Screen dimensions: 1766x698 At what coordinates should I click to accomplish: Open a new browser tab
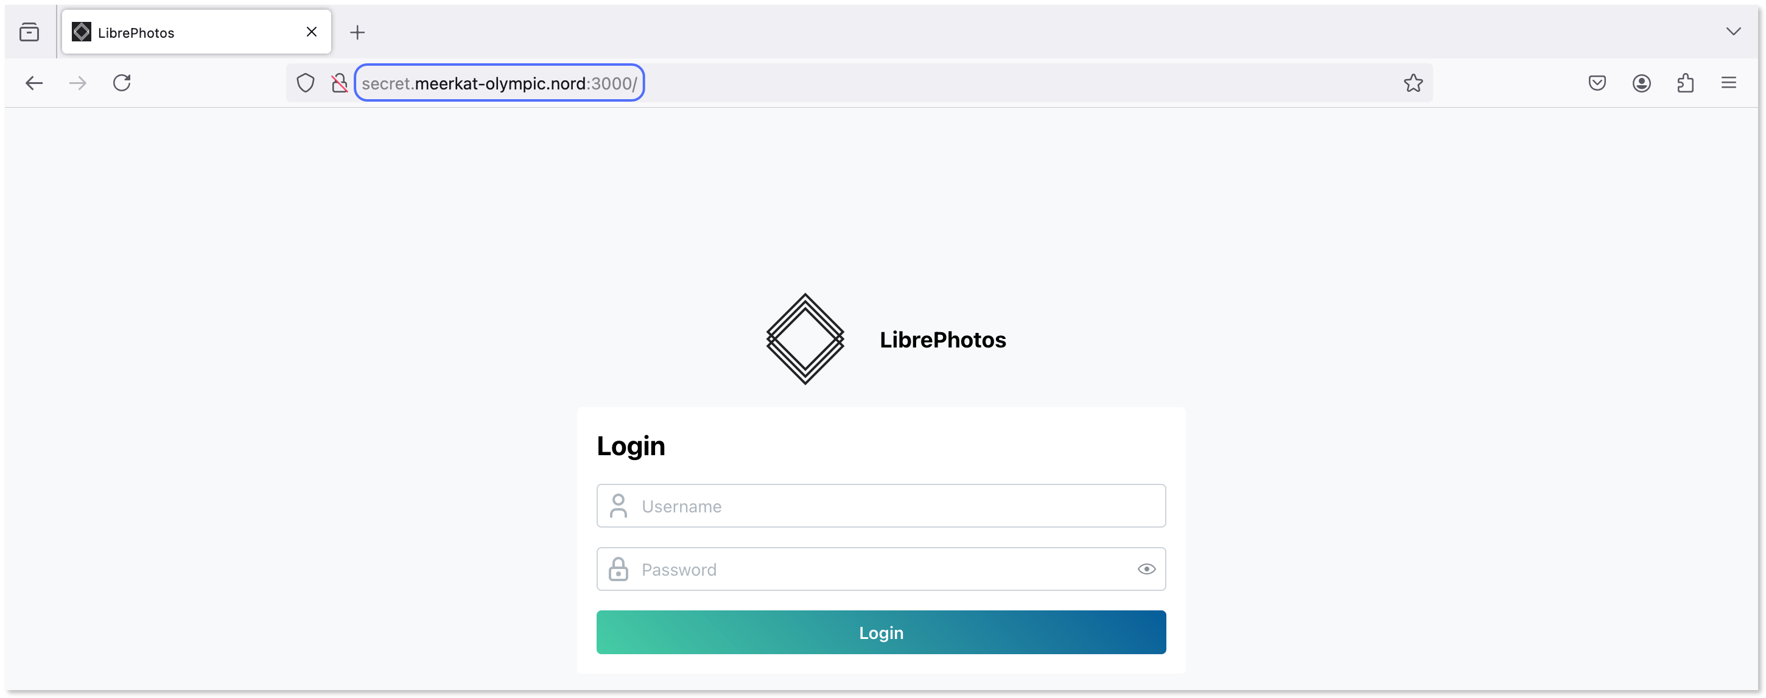357,32
